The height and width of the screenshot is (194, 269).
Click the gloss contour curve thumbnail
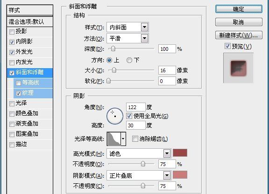coord(114,139)
